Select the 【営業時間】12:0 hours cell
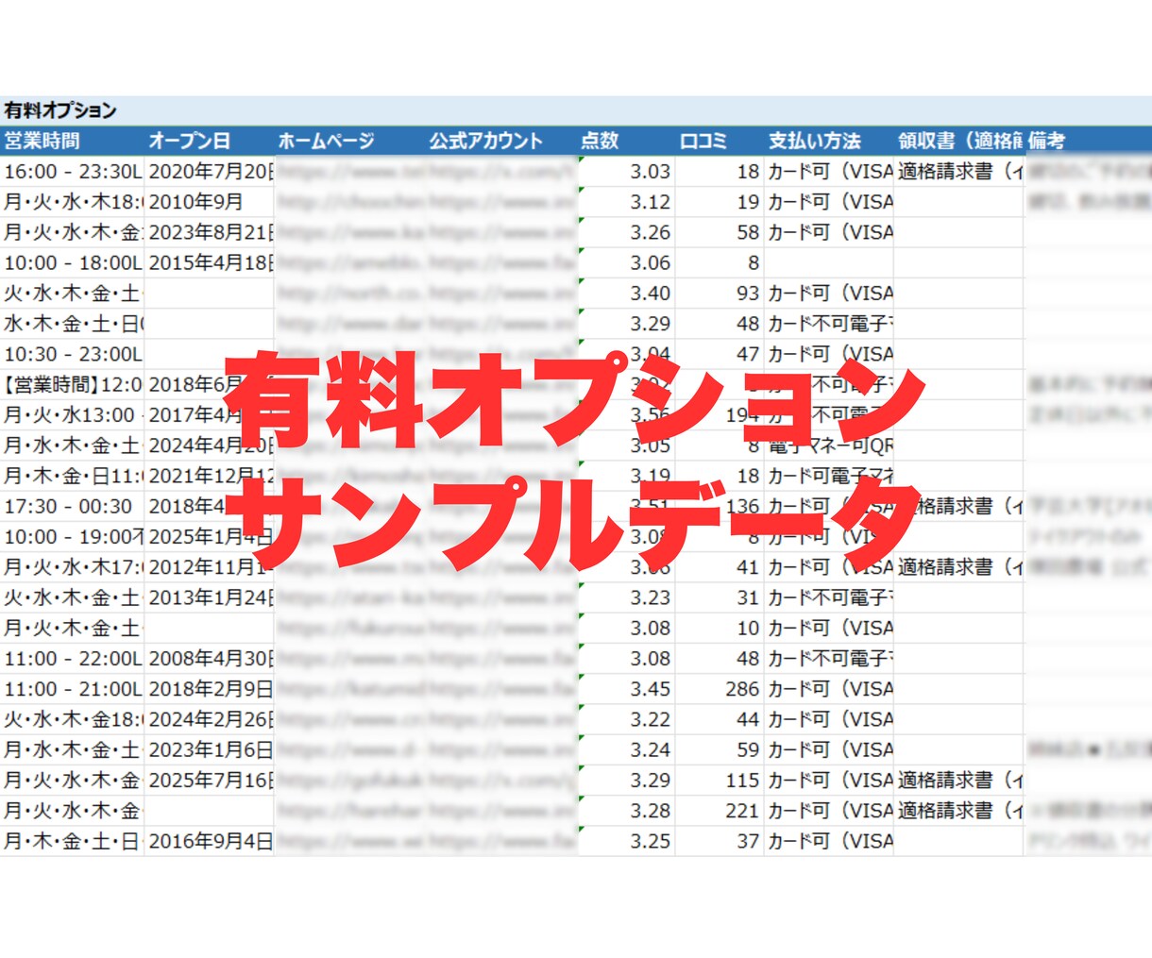The image size is (1152, 958). tap(72, 385)
